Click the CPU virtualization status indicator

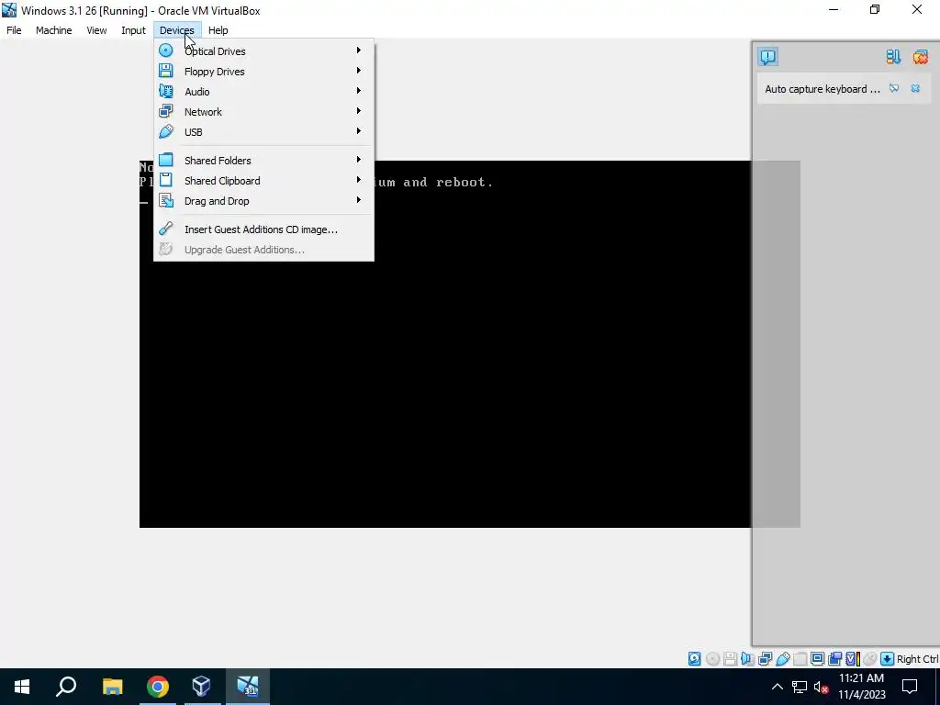point(853,659)
